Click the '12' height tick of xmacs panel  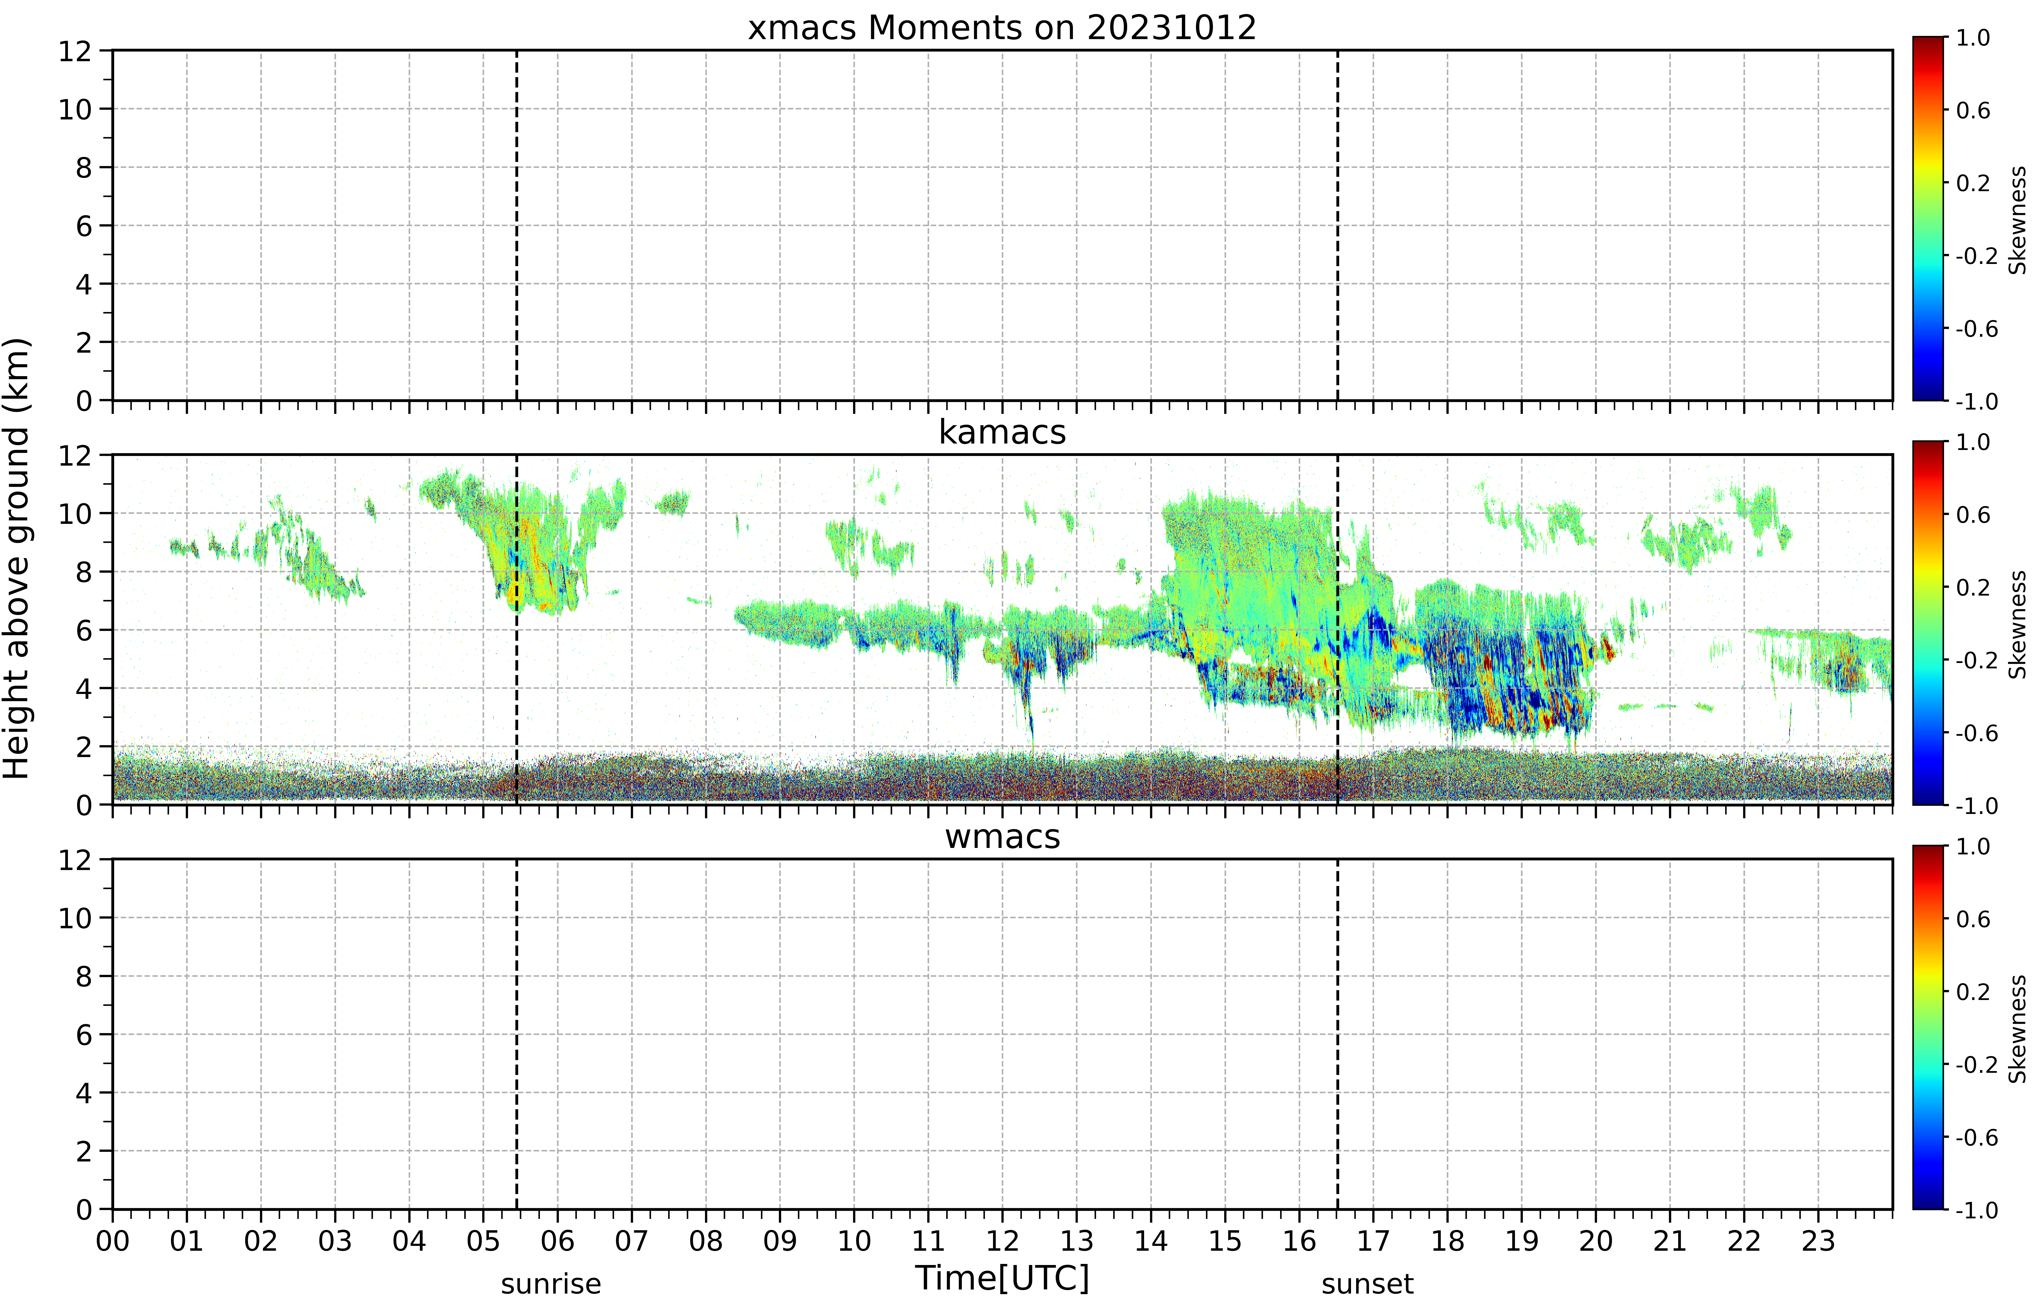tap(75, 51)
